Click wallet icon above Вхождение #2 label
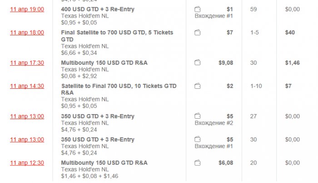This screenshot has width=318, height=183. pyautogui.click(x=198, y=116)
